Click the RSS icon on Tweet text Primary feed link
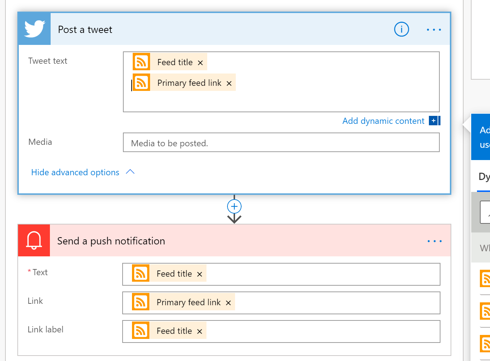 point(141,82)
